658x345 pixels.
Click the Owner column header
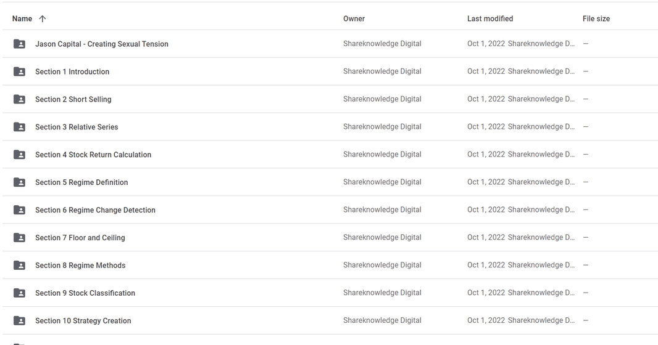point(354,19)
